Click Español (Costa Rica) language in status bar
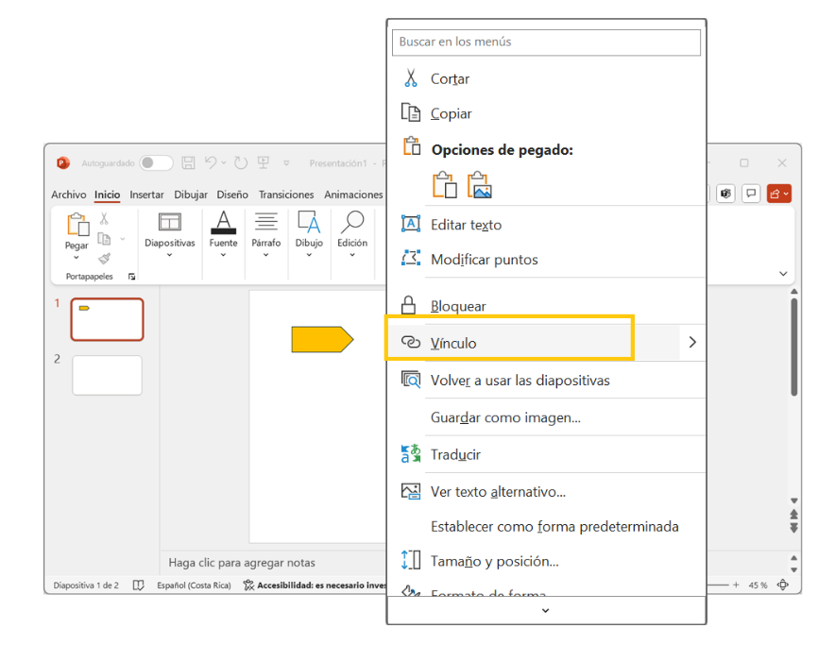The width and height of the screenshot is (818, 645). coord(195,586)
